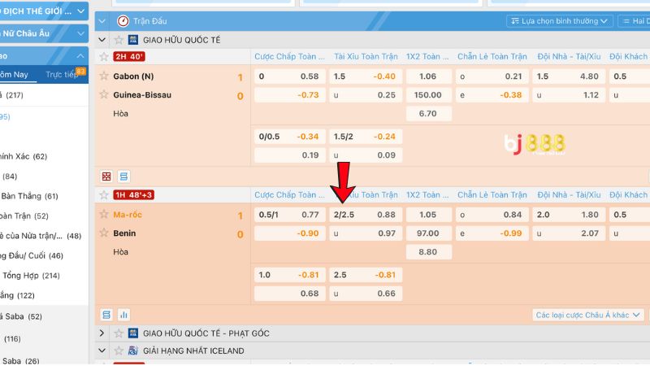Switch to Hôm Nay tab

(x=14, y=74)
